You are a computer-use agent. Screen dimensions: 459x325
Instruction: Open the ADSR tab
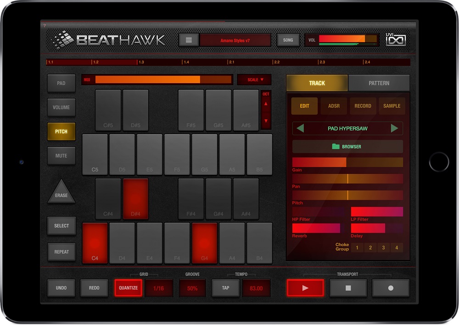[334, 106]
